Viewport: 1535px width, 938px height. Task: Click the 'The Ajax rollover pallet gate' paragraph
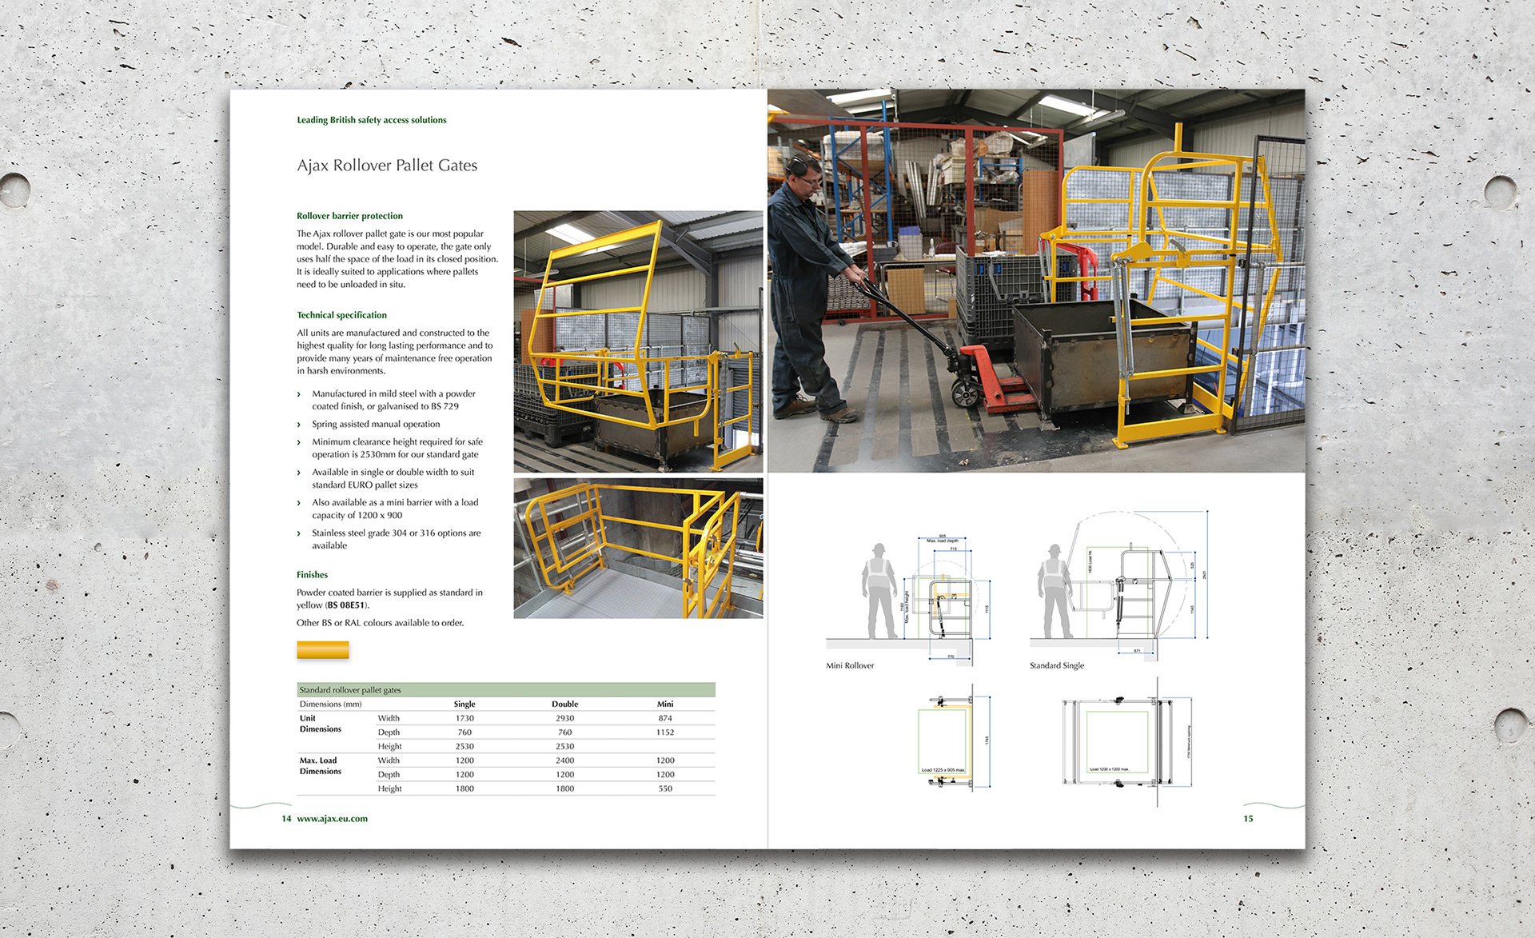coord(397,259)
